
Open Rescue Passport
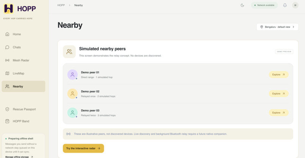pyautogui.click(x=23, y=109)
